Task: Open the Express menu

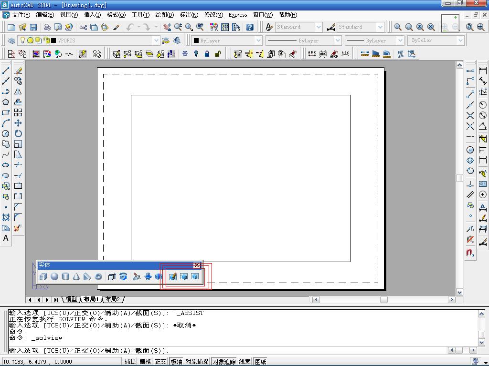Action: (238, 15)
